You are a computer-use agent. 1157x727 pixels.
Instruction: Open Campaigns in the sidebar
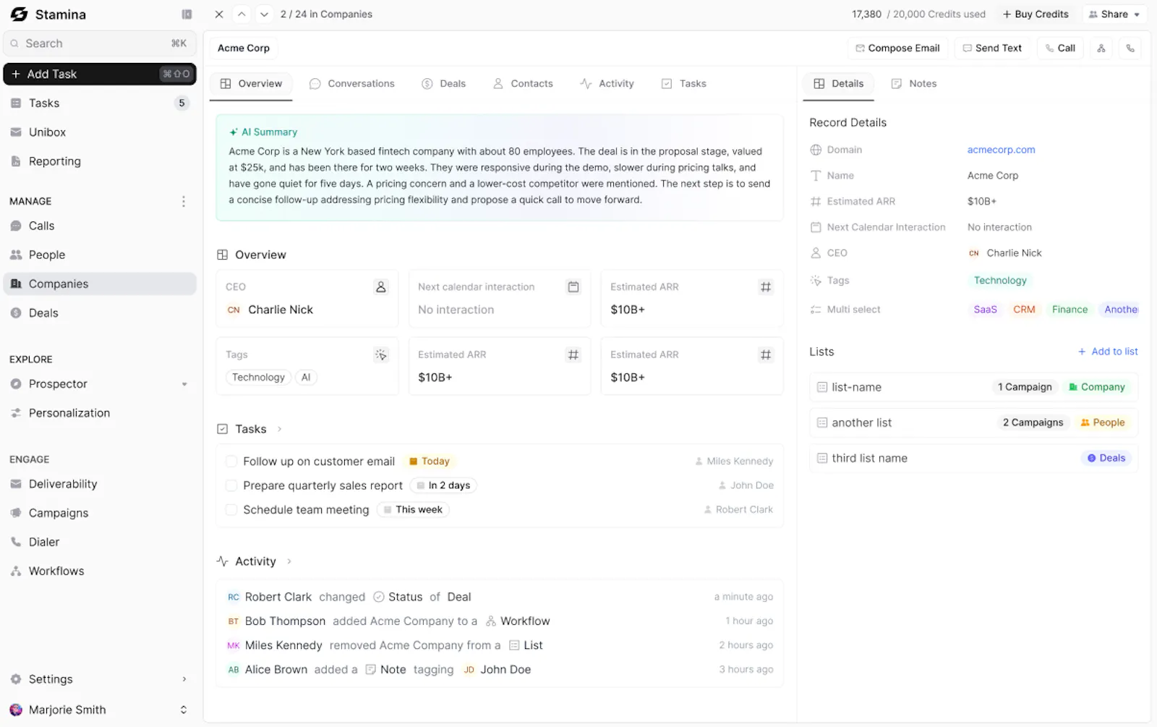100,513
